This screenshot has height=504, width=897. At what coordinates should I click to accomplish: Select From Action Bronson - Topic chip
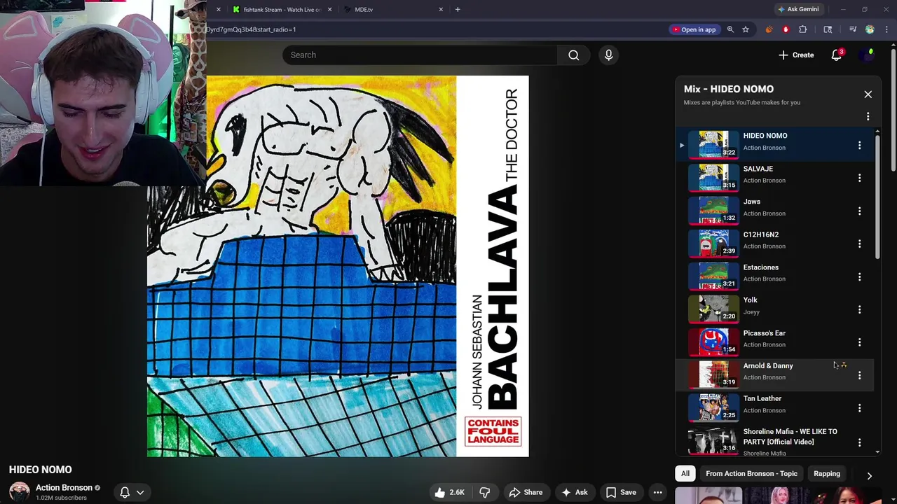point(751,474)
